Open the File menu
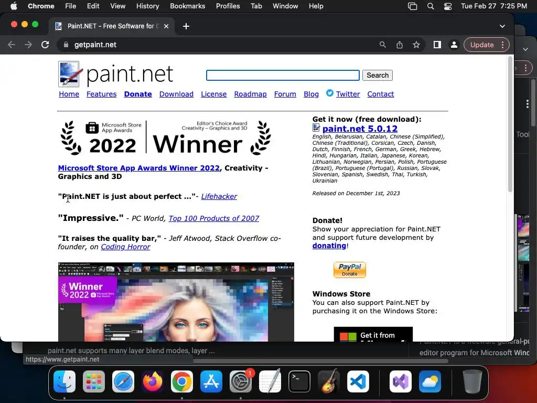Screen dimensions: 537x403 tap(71, 6)
